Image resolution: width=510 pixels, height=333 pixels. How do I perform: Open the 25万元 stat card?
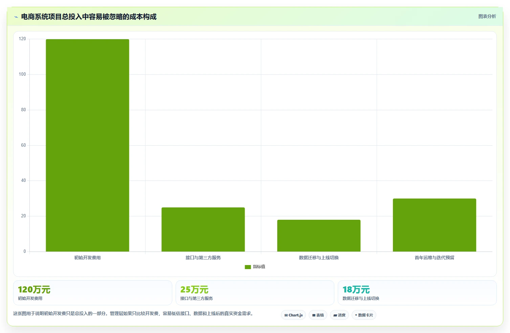(255, 293)
